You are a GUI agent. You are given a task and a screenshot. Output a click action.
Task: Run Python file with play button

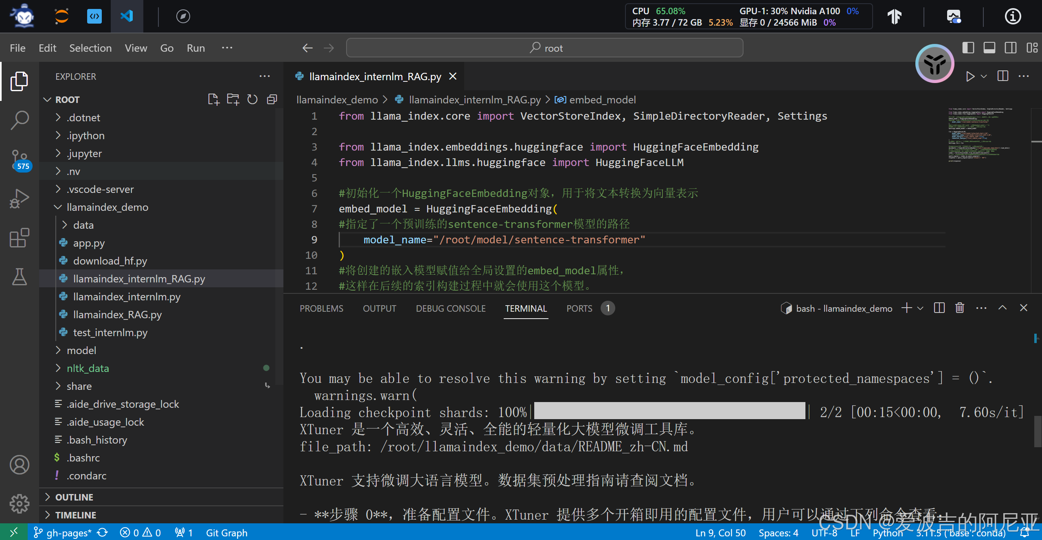(x=970, y=77)
